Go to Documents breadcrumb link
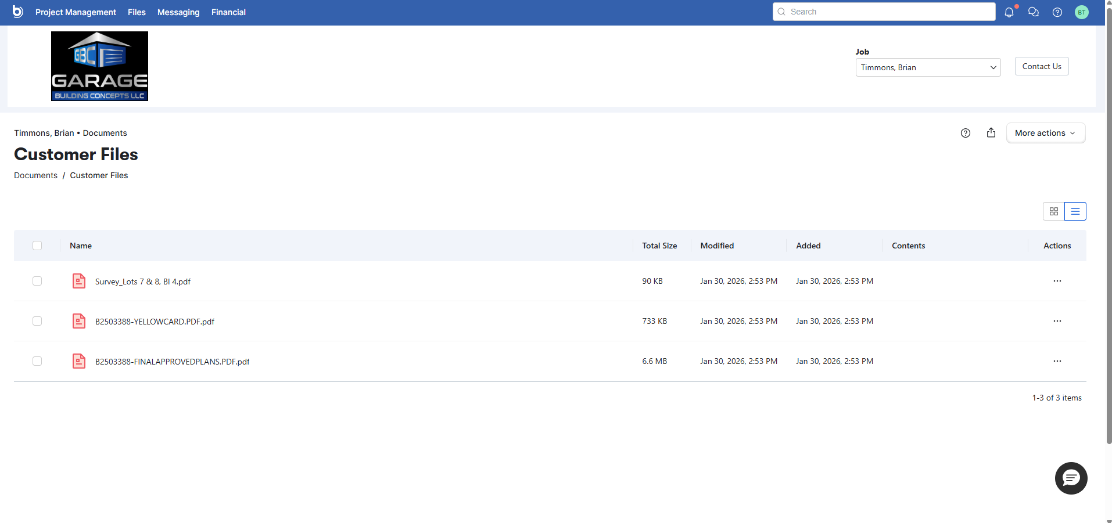This screenshot has width=1112, height=523. [35, 175]
